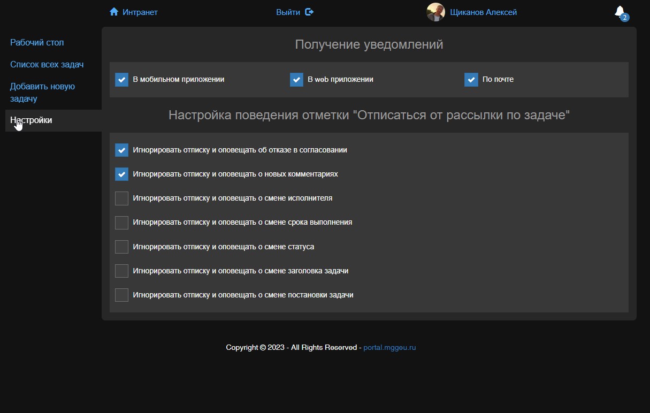650x413 pixels.
Task: Click the logout arrow icon beside Выйти
Action: coord(309,12)
